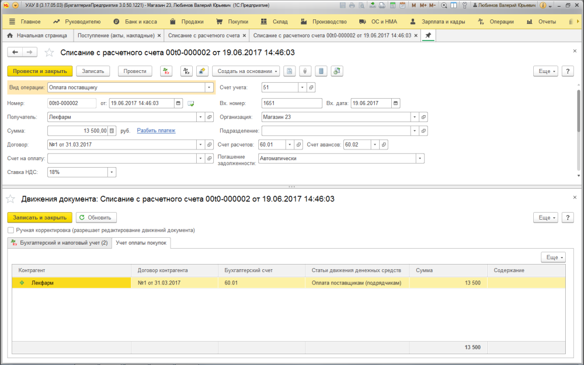Click the Вх. номер input field
This screenshot has width=584, height=365.
(x=292, y=103)
